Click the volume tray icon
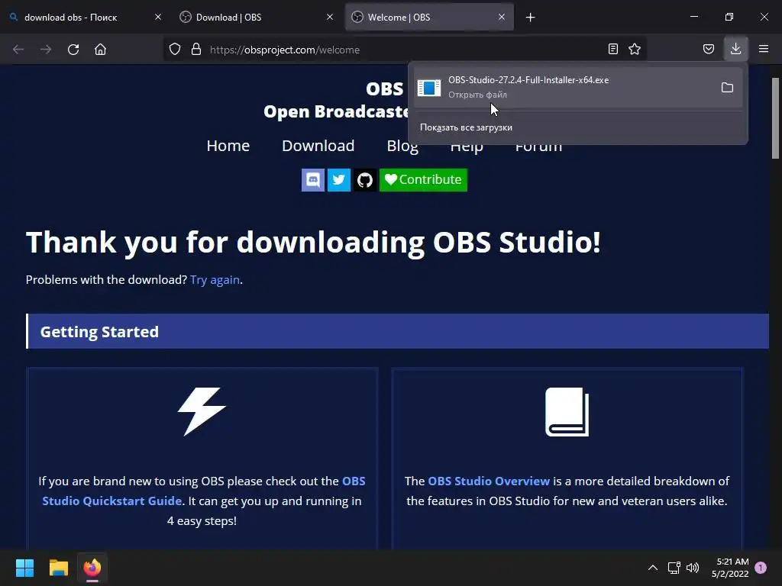 692,568
